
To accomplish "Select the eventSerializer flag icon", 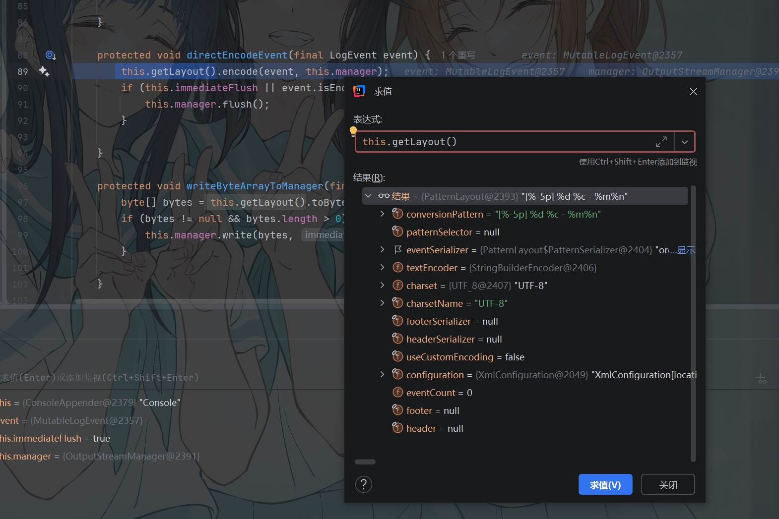I will tap(397, 249).
